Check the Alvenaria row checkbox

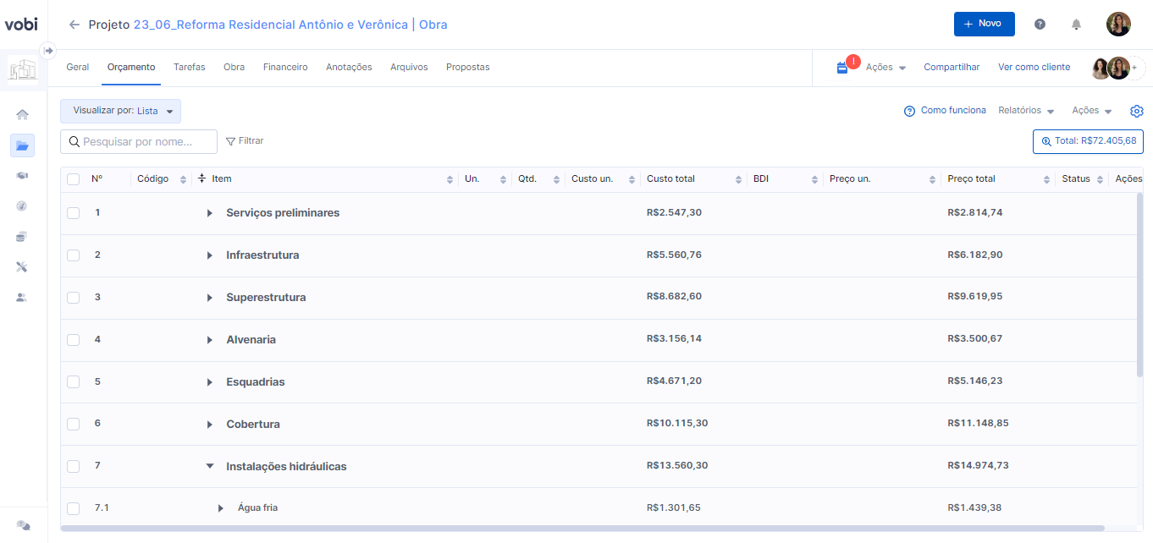pos(74,340)
